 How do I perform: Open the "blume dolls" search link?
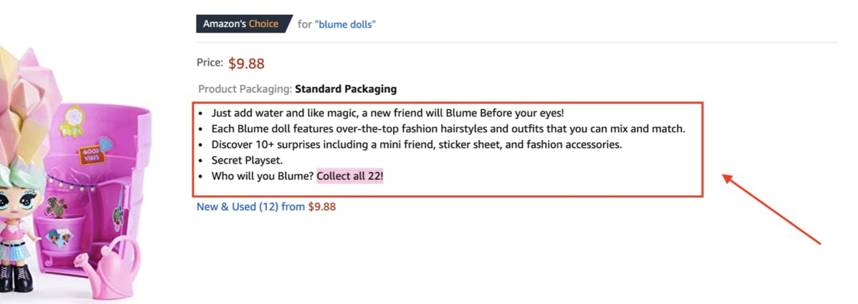pos(347,24)
